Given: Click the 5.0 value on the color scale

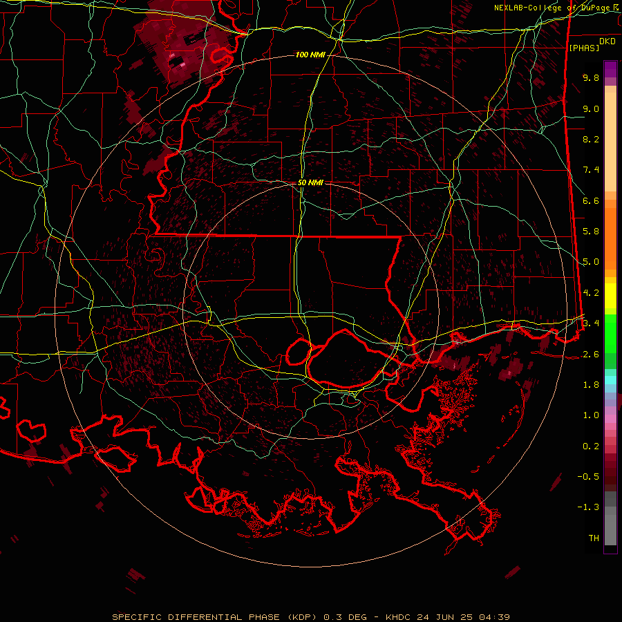Looking at the screenshot, I should click(591, 262).
